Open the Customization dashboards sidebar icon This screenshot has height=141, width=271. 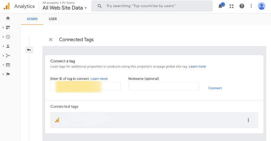point(8,27)
